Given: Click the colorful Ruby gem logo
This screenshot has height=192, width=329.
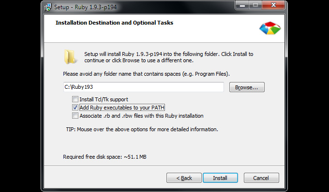Looking at the screenshot, I should click(x=270, y=28).
